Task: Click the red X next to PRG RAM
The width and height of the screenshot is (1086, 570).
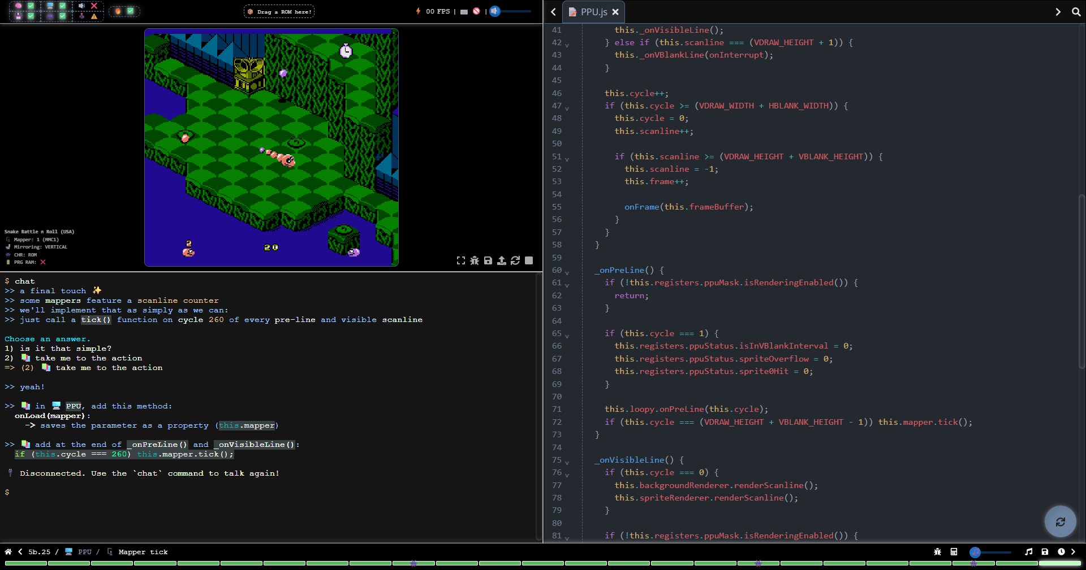Action: 43,262
